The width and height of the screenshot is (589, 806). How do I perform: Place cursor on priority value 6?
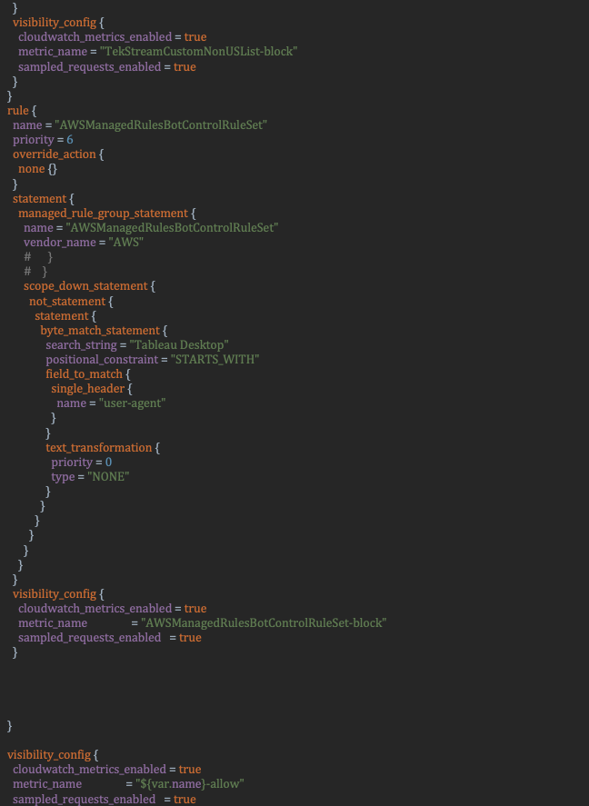click(70, 140)
